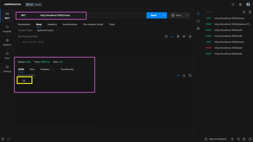Switch to the Parameters tab

pos(24,24)
